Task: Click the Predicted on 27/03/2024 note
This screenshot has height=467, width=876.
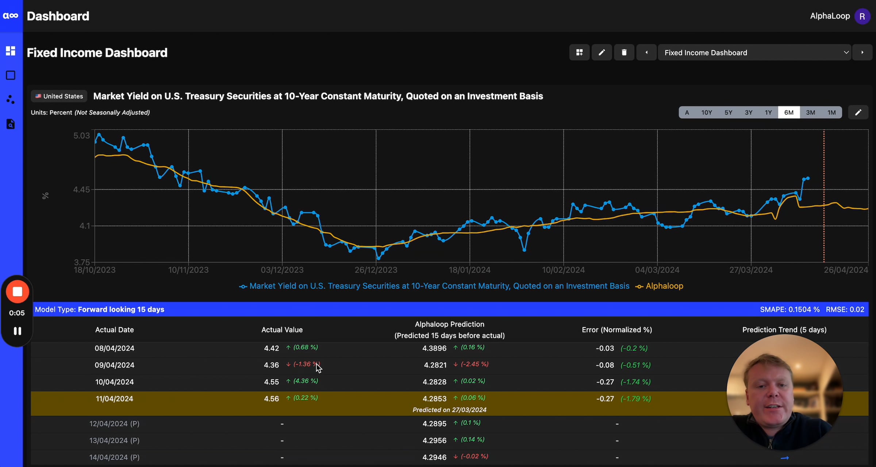Action: click(x=449, y=410)
